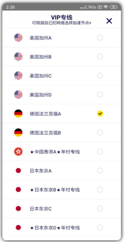Click the 德国法兰克福B label text

tap(45, 133)
